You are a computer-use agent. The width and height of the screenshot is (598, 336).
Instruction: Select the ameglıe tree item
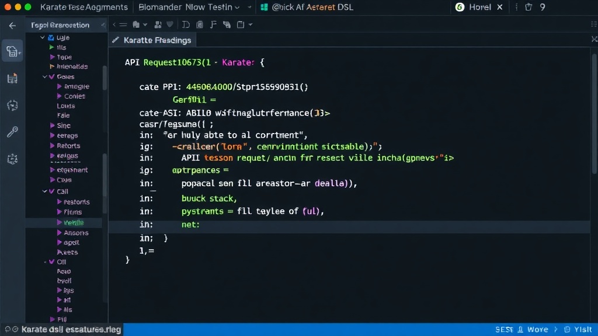(x=77, y=86)
